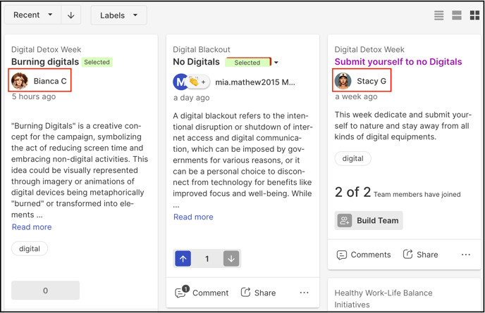Screen dimensions: 485x313
Task: Click the Build Team button
Action: 369,220
